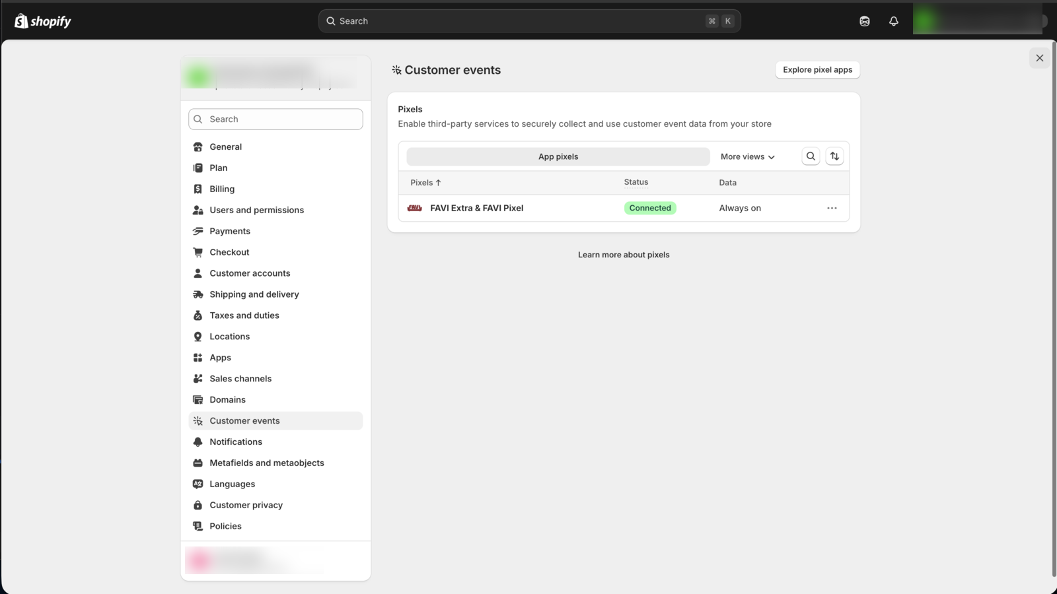Viewport: 1057px width, 594px height.
Task: Open the sidekick assistant icon in top bar
Action: point(864,21)
